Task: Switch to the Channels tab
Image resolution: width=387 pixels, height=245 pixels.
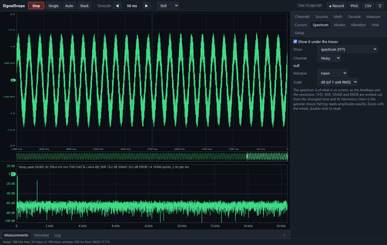Action: coord(302,17)
